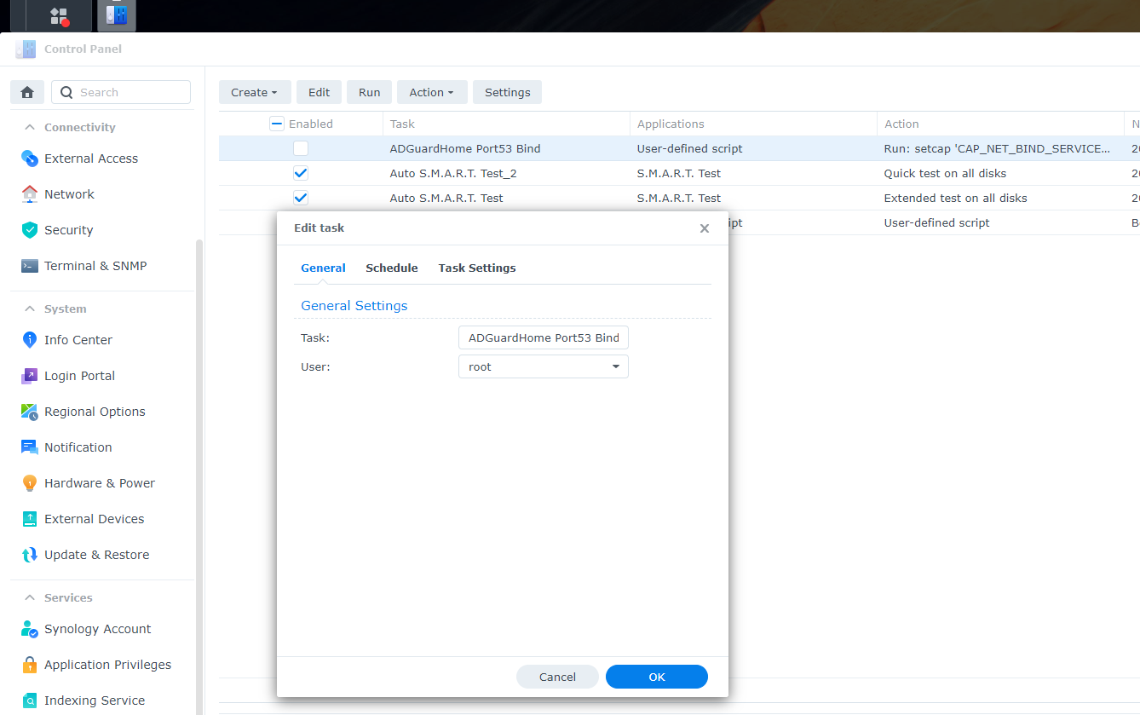Sort by the Task column header
This screenshot has height=715, width=1140.
tap(506, 124)
